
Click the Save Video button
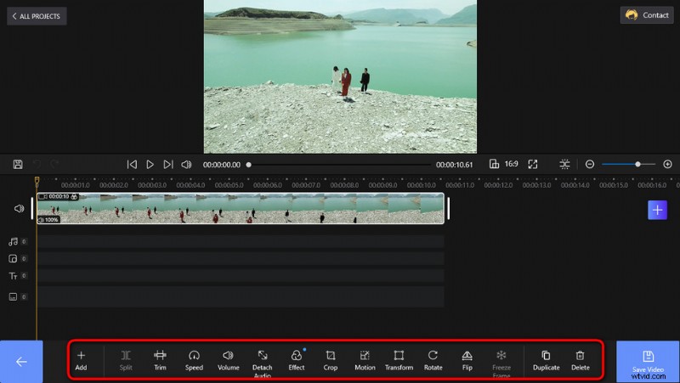click(648, 361)
